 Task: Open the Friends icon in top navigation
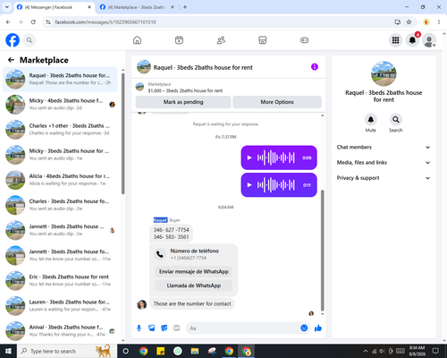point(221,40)
